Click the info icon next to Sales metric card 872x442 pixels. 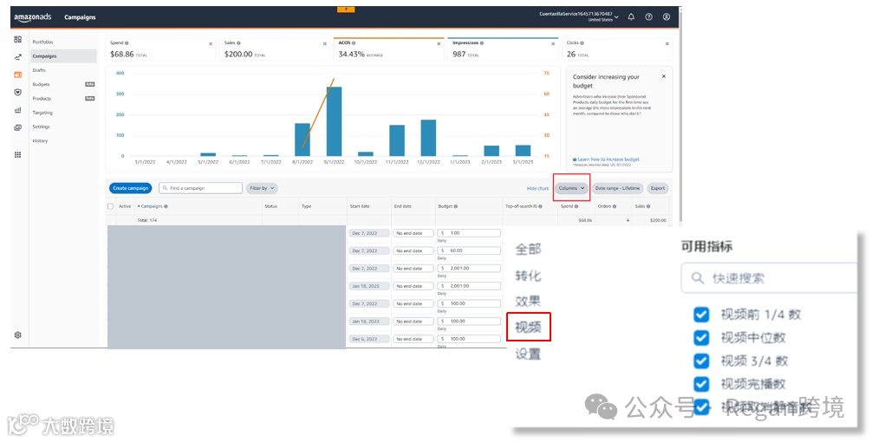click(x=238, y=42)
